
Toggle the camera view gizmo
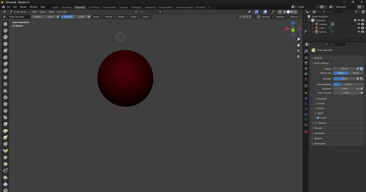click(298, 51)
